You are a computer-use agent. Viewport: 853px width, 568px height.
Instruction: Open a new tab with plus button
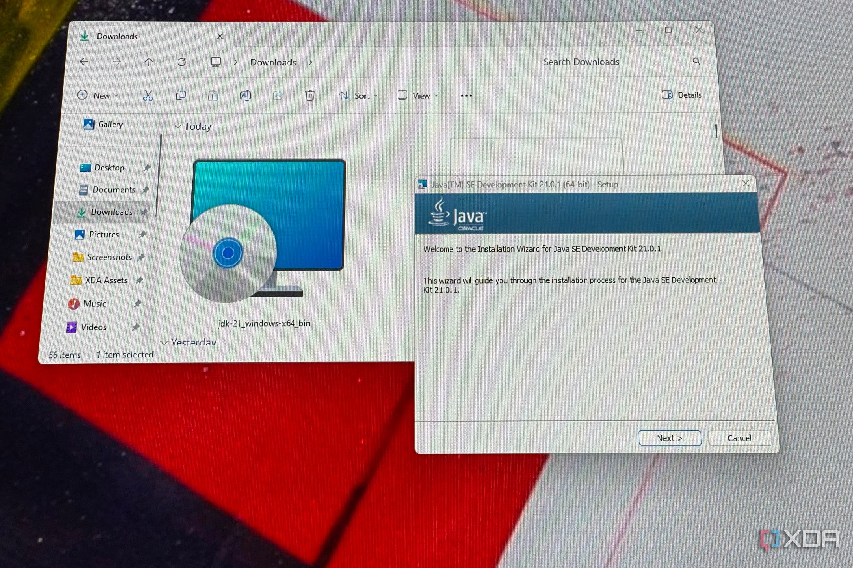coord(249,37)
